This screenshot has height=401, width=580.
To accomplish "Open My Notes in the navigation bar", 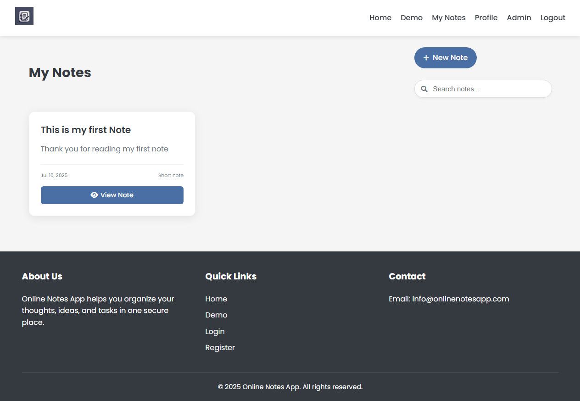I will (448, 18).
